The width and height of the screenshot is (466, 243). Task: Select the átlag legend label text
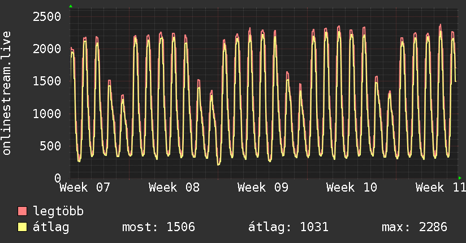click(51, 228)
